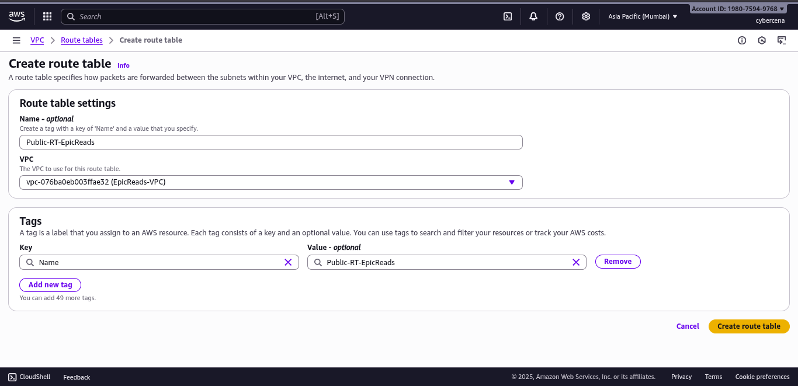Viewport: 798px width, 386px height.
Task: Open the settings gear icon
Action: pyautogui.click(x=586, y=16)
